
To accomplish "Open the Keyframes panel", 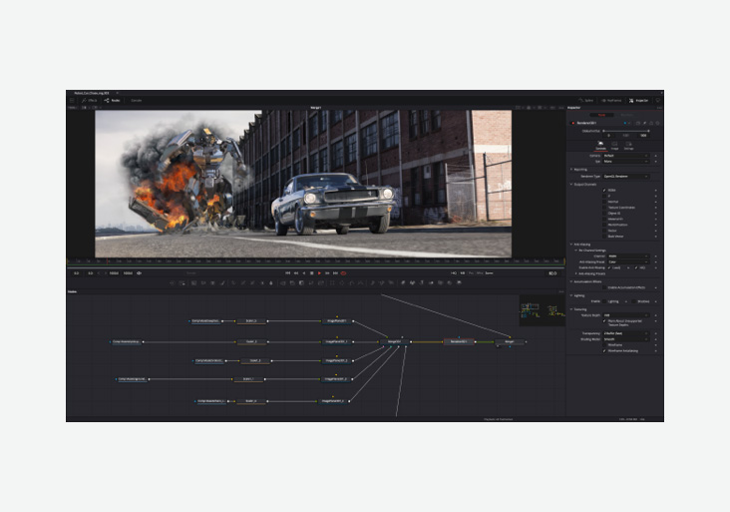I will (611, 100).
